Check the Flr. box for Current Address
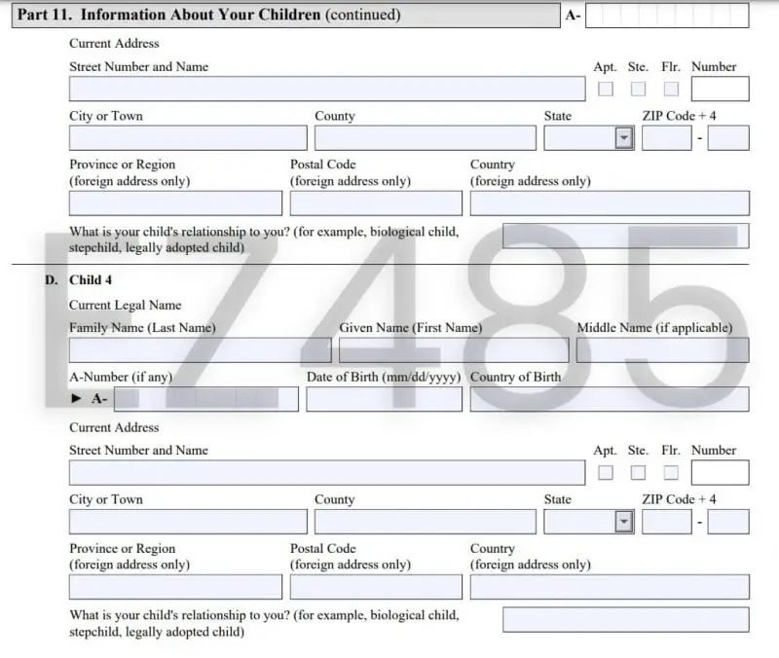 point(671,89)
